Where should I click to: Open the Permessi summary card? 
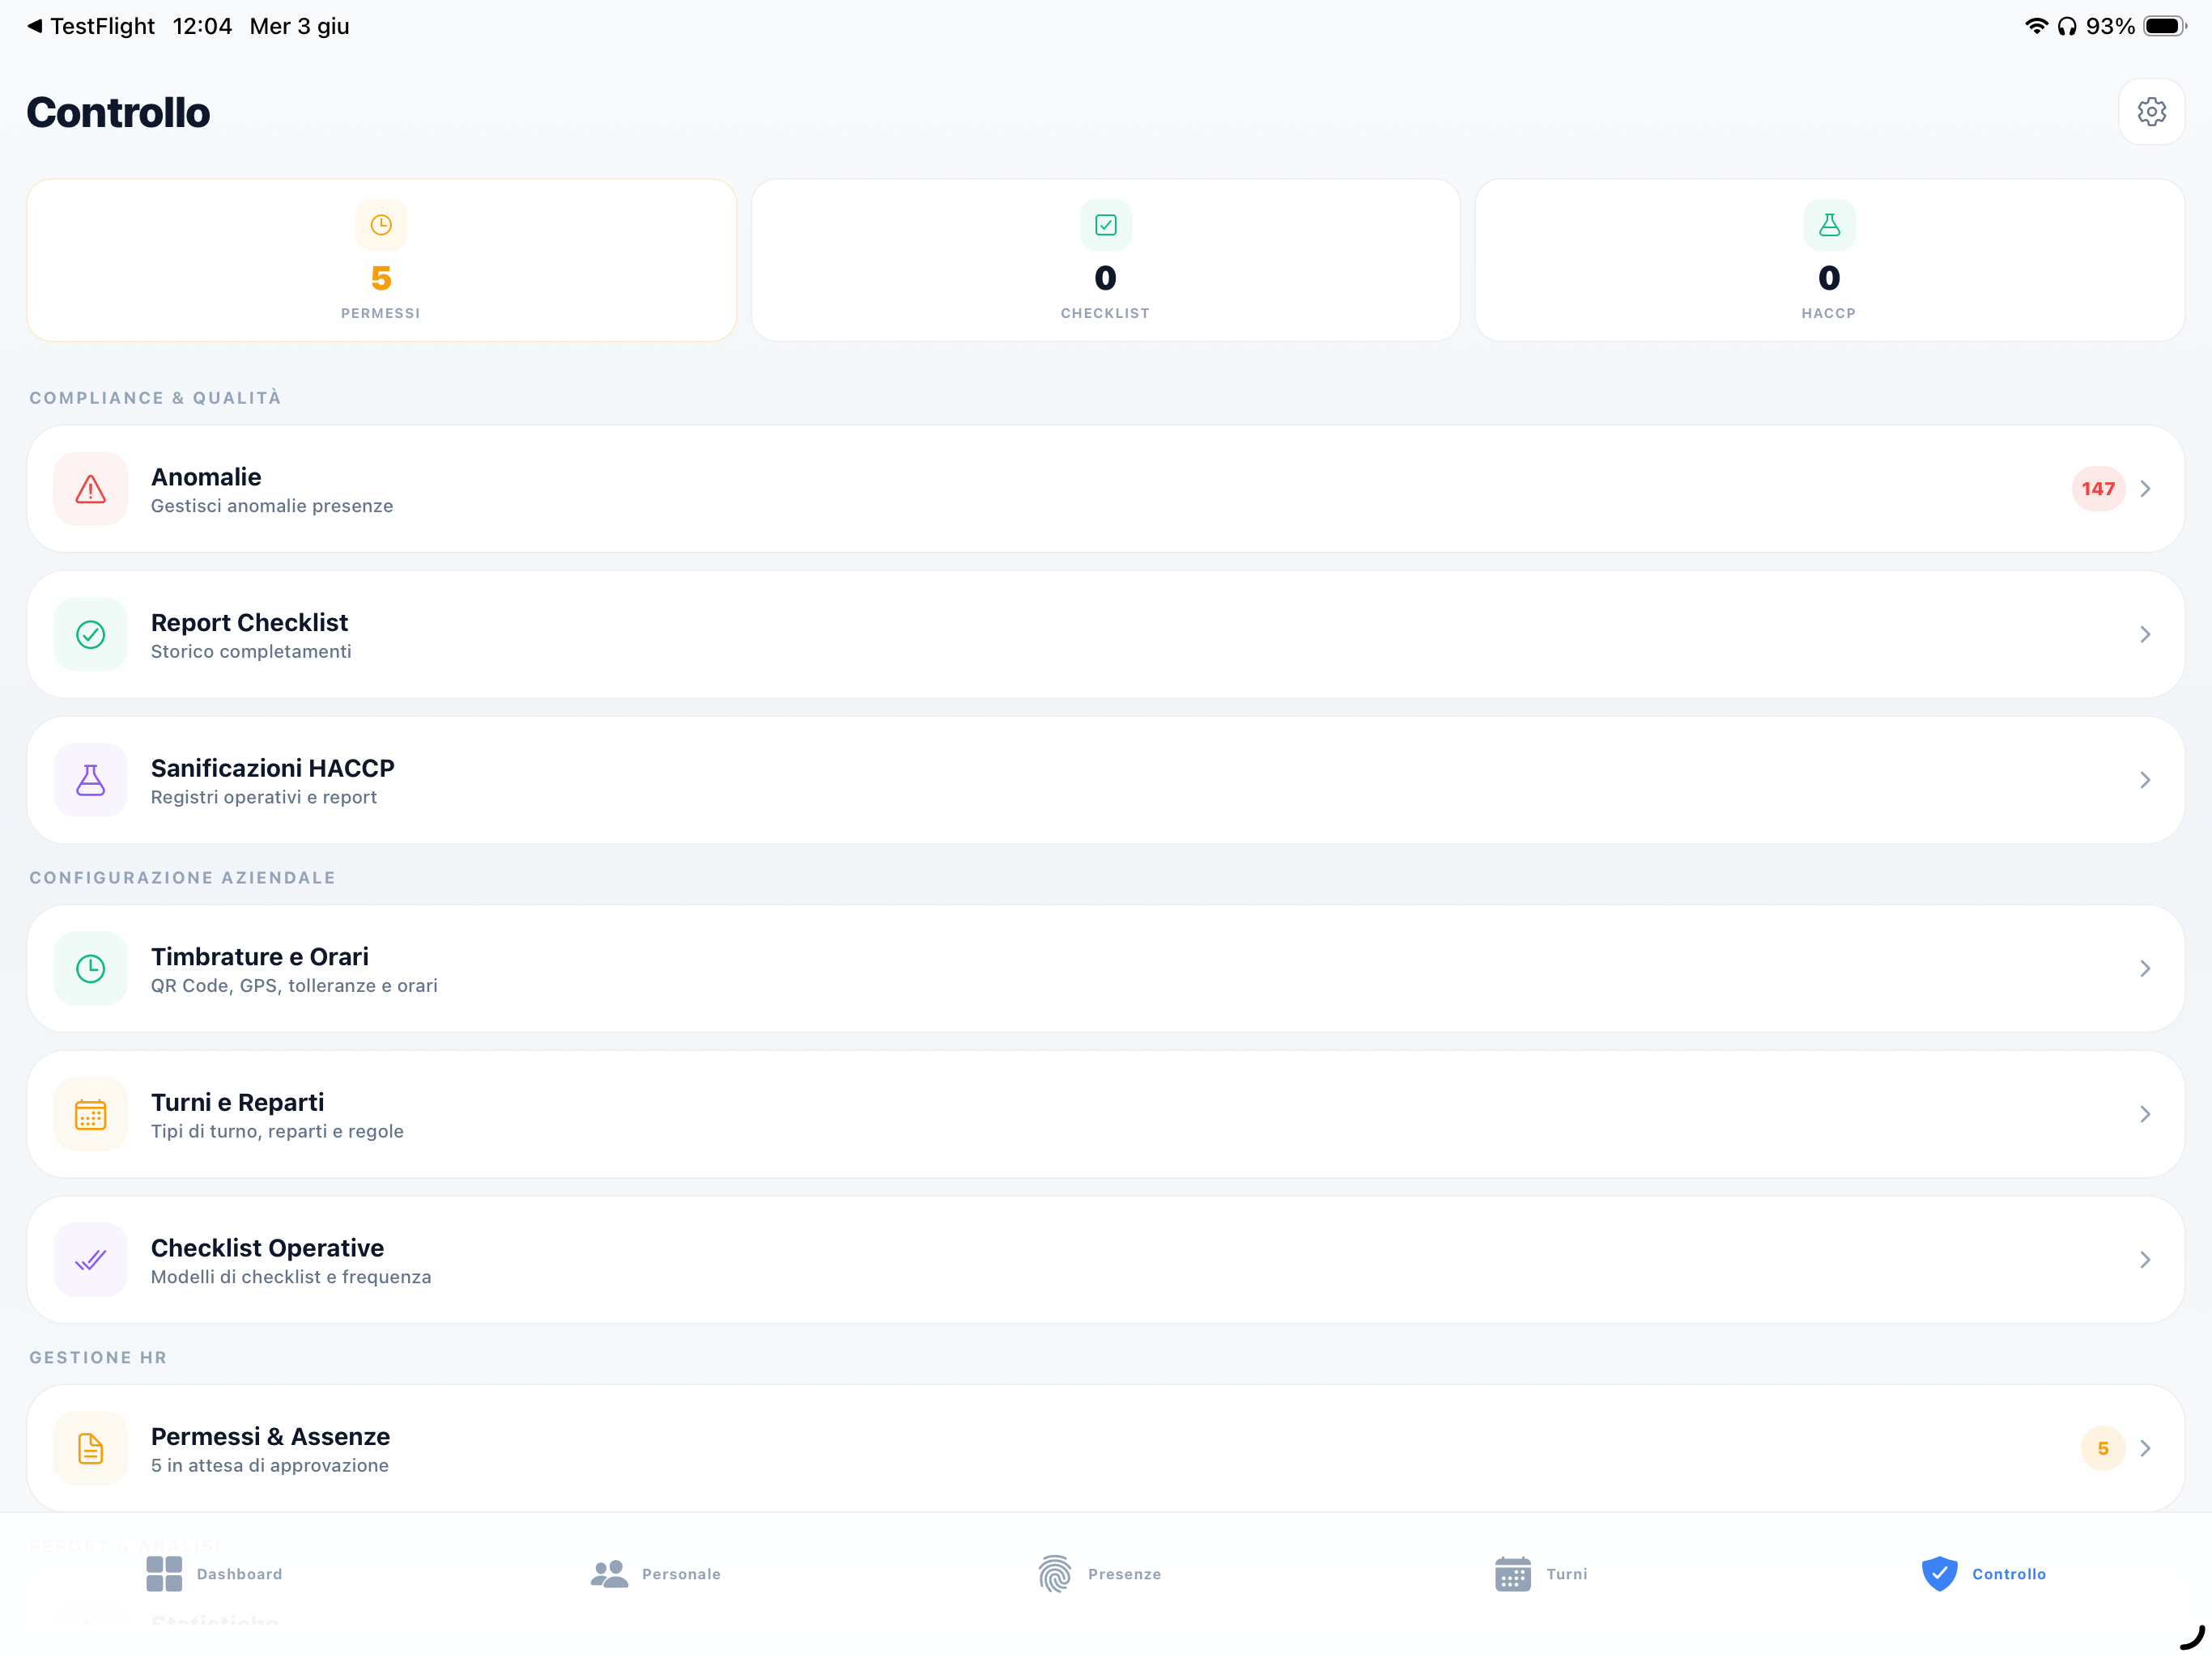click(x=381, y=260)
